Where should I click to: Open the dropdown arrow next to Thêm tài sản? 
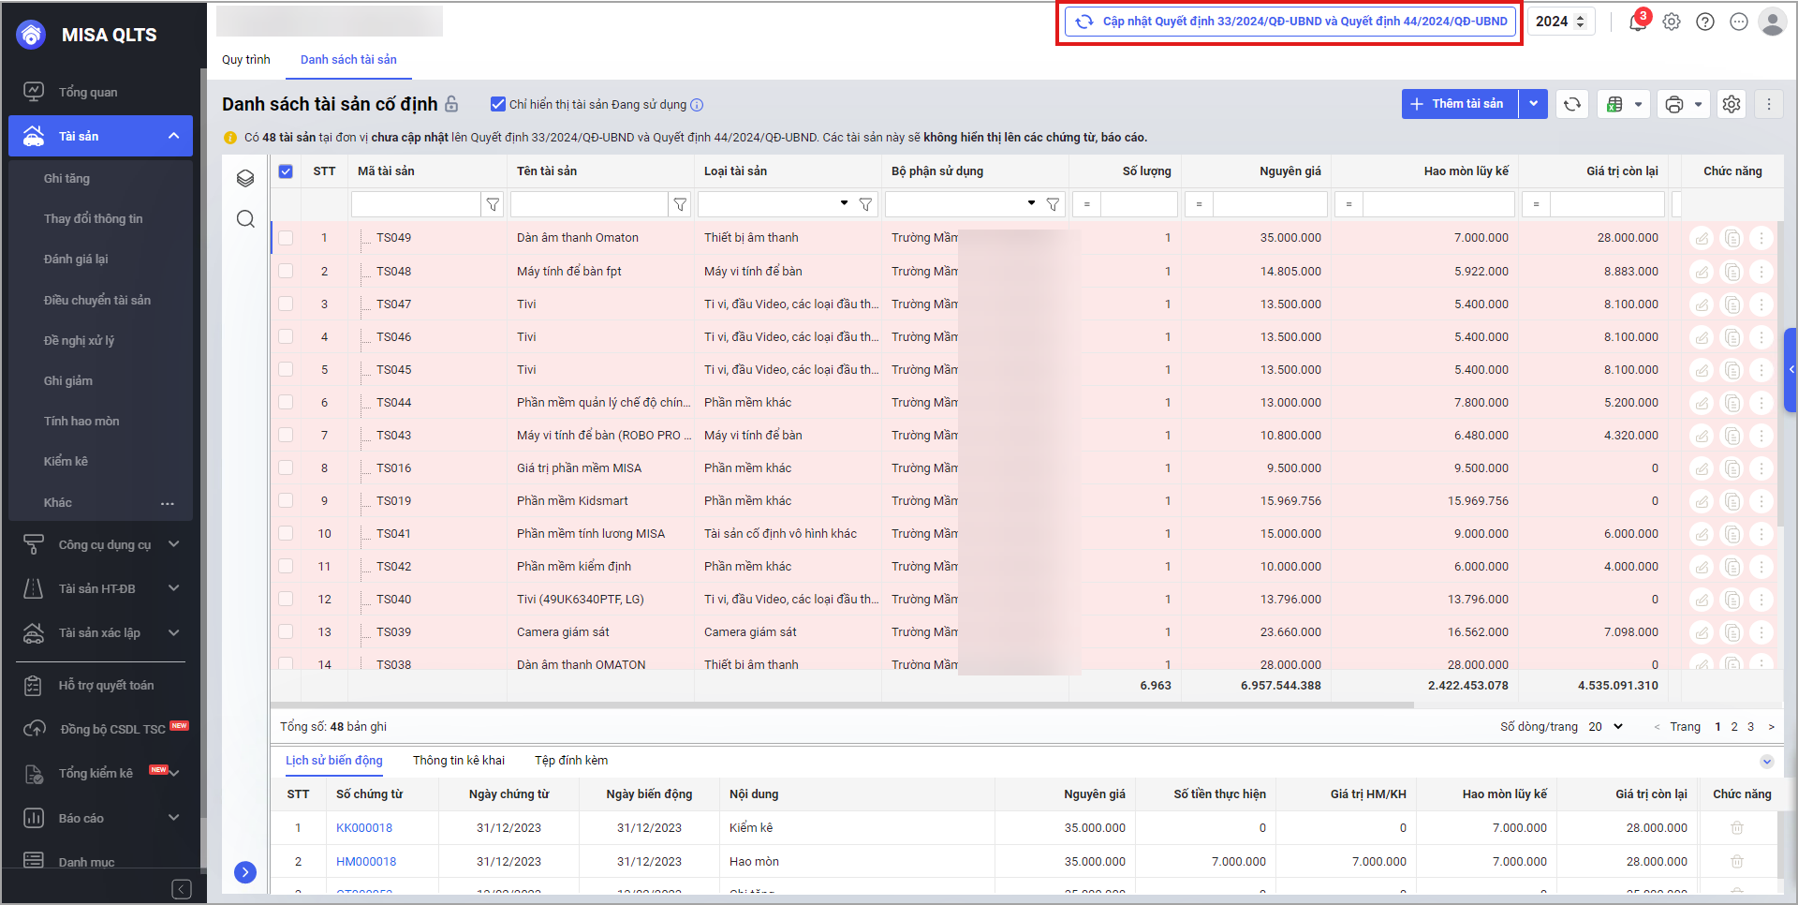pos(1533,104)
